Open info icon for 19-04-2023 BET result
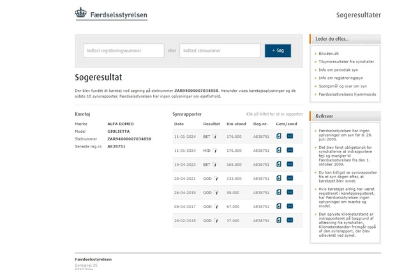 pyautogui.click(x=214, y=164)
